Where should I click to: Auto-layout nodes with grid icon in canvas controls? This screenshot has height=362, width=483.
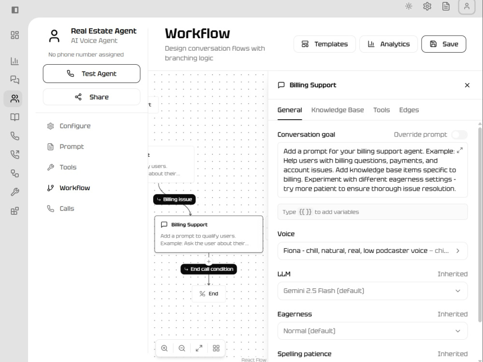pyautogui.click(x=216, y=348)
